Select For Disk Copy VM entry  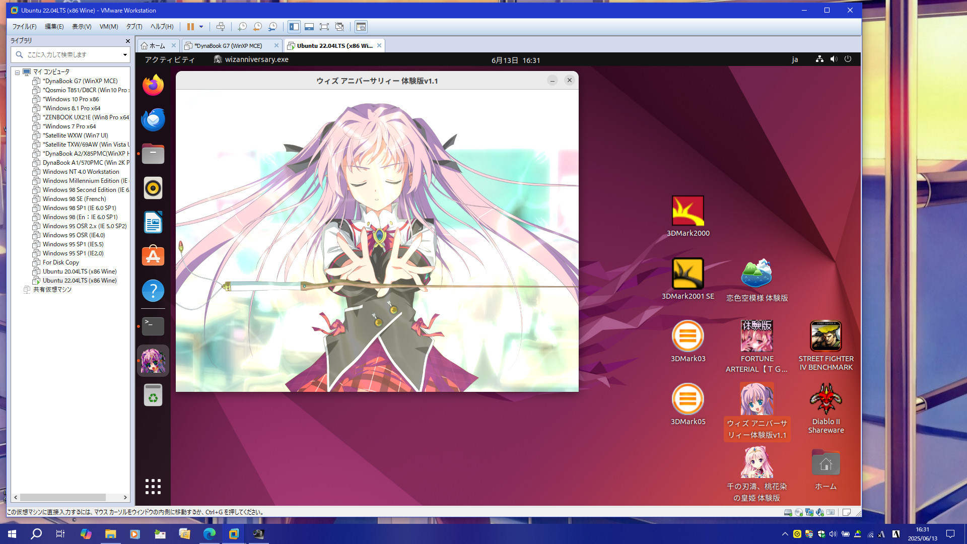coord(60,262)
